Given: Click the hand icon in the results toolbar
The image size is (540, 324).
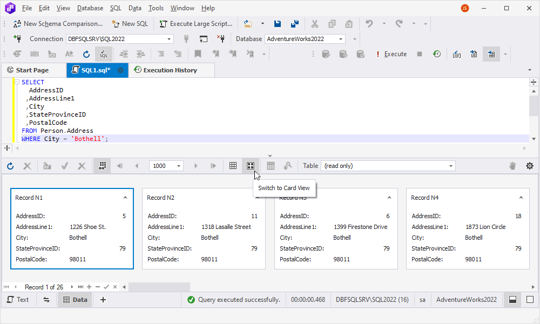Looking at the screenshot, I should (x=512, y=166).
